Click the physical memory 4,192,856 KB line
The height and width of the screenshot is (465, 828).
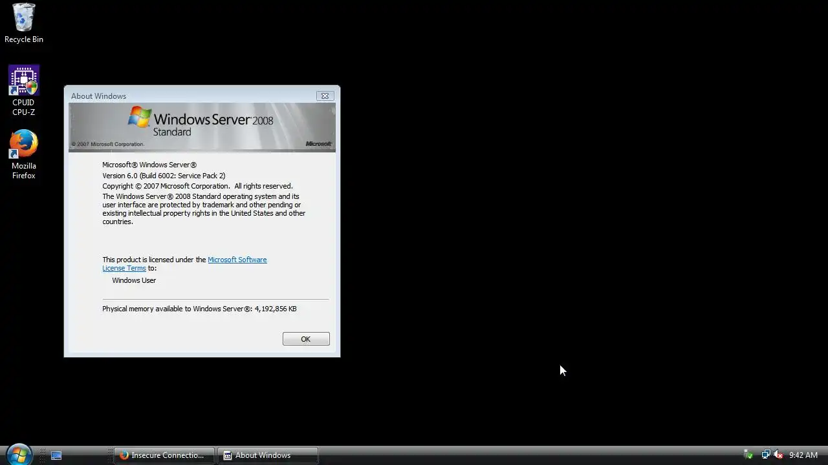point(199,309)
